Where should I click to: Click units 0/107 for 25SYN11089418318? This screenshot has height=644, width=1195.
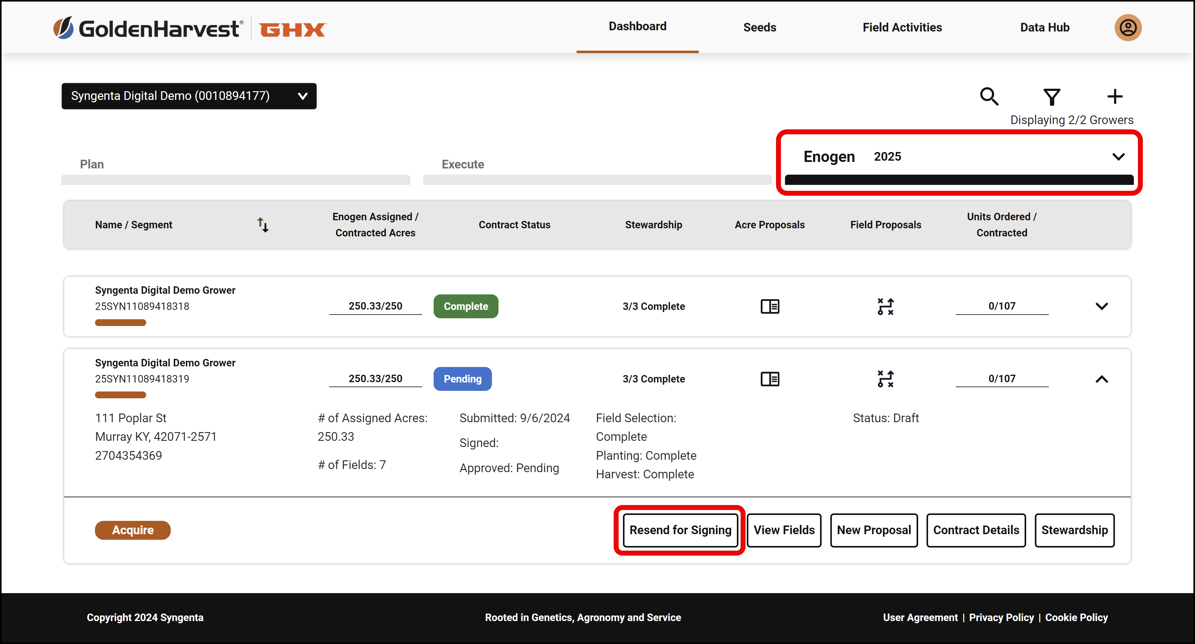coord(1002,306)
